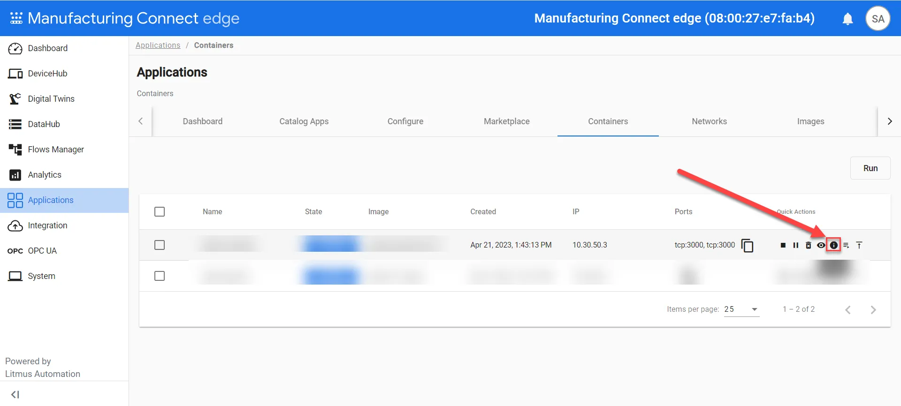Pause the 10.30.50.3 container
The width and height of the screenshot is (901, 406).
(795, 245)
